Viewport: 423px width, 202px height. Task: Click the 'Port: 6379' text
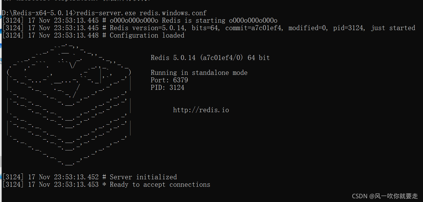point(169,80)
